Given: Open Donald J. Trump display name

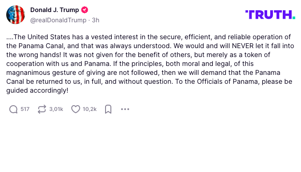Looking at the screenshot, I should [x=54, y=10].
